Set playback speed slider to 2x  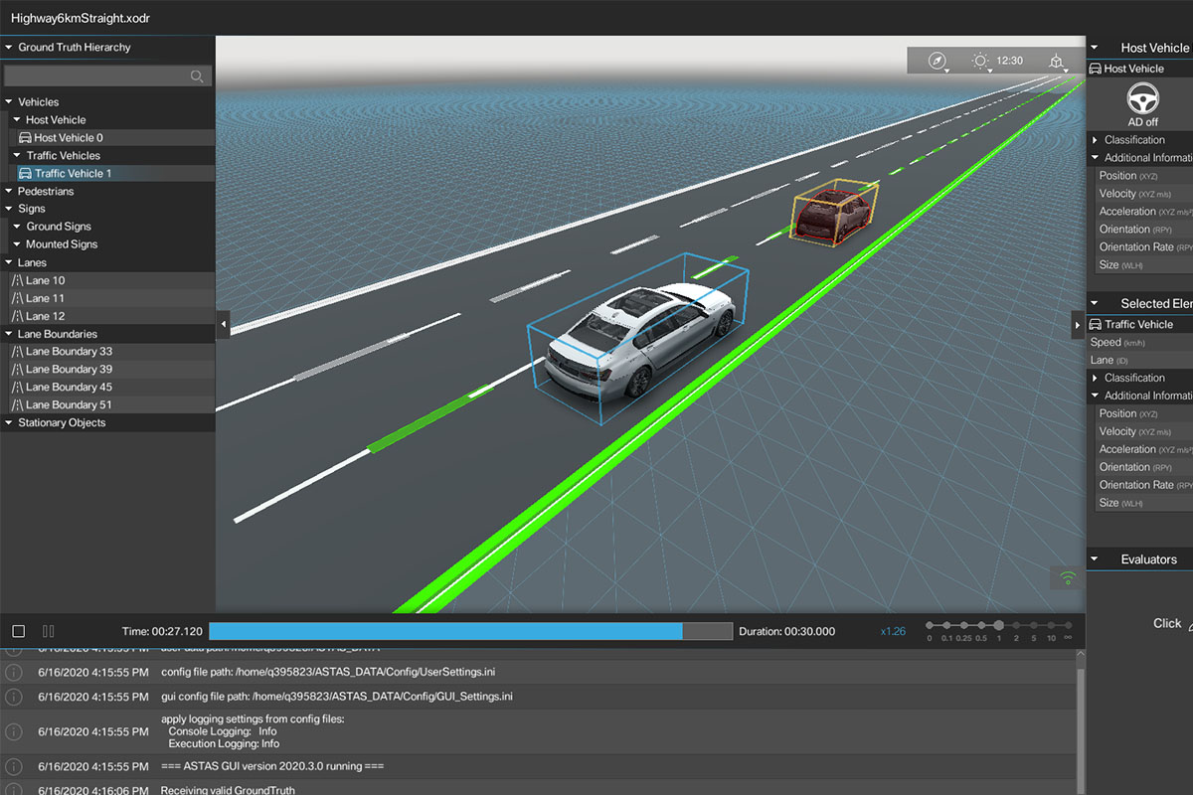[1016, 625]
